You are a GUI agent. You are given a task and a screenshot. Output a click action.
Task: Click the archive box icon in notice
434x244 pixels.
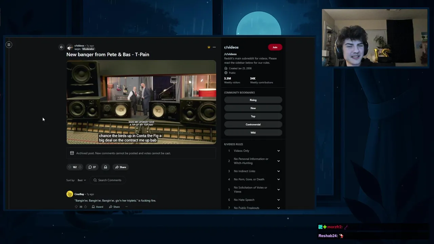[x=72, y=153]
